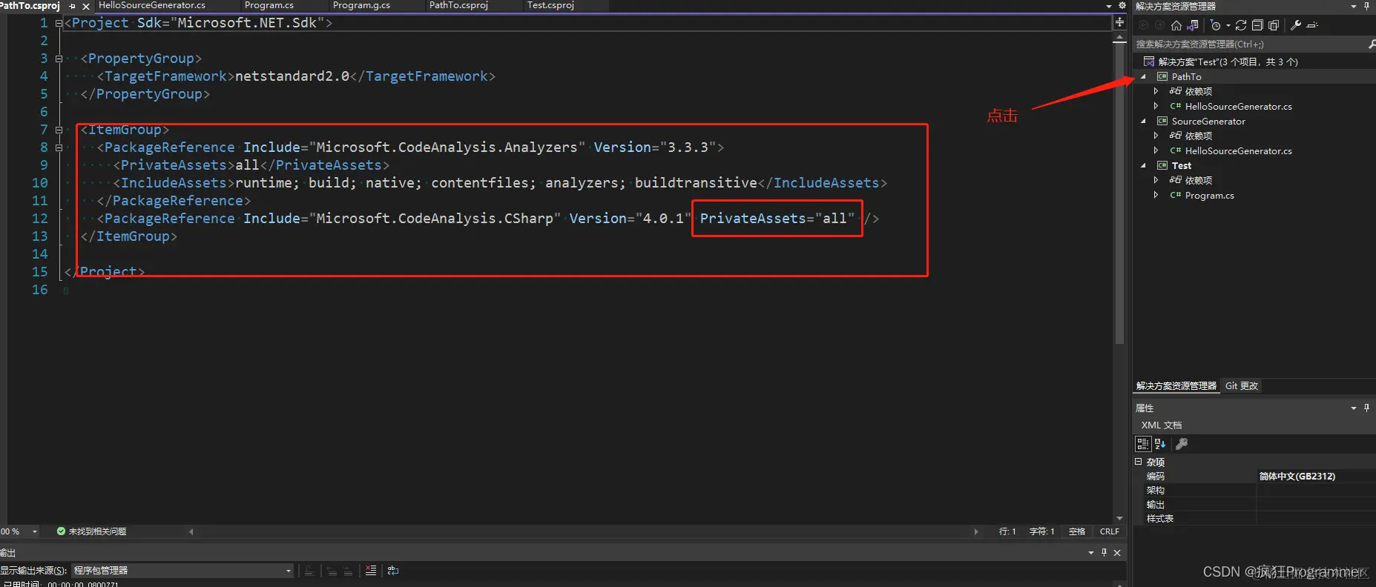The width and height of the screenshot is (1376, 587).
Task: Click the pending changes filter clock icon
Action: click(x=1214, y=25)
